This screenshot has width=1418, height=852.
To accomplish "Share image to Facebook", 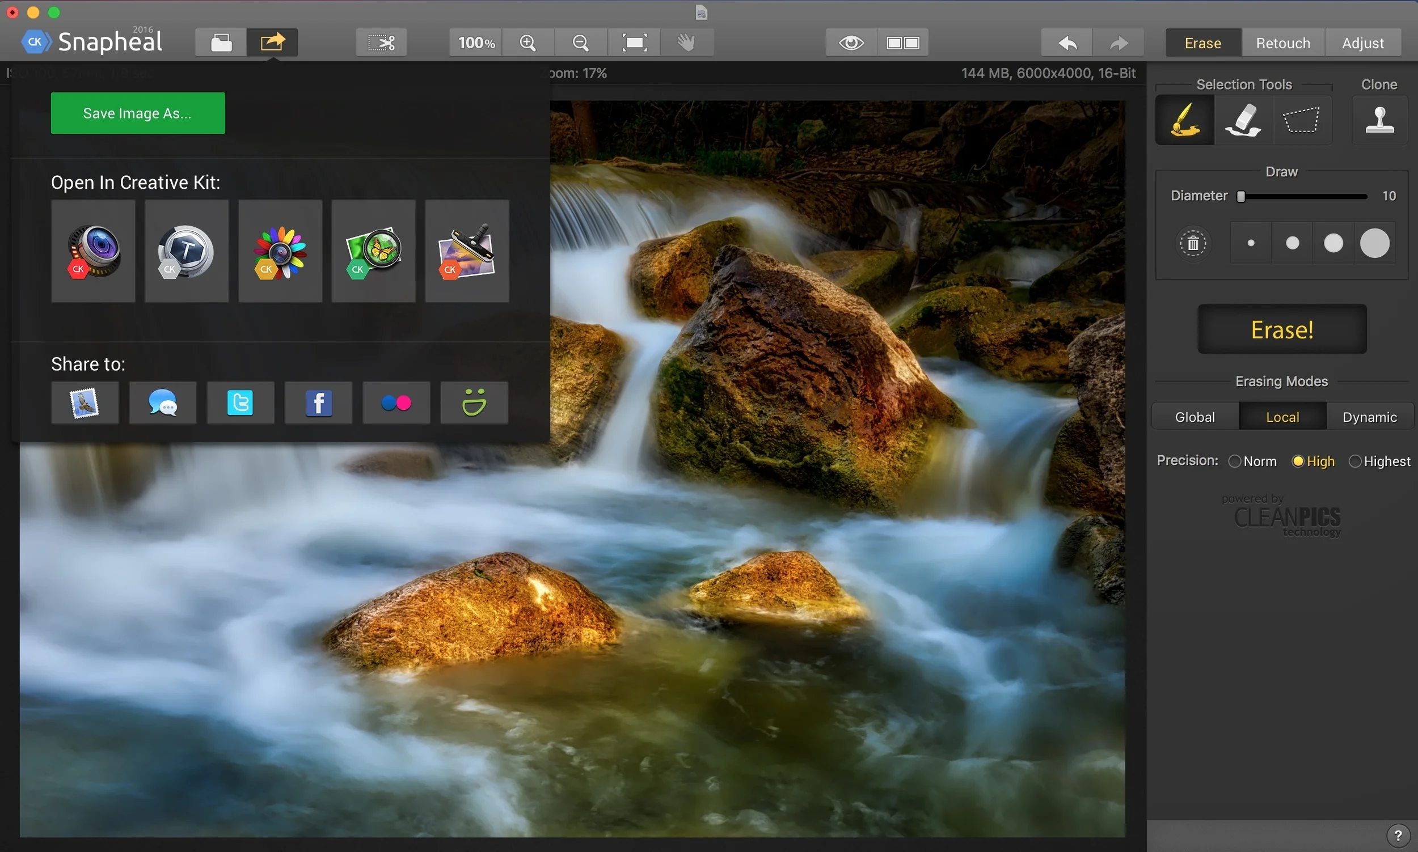I will [x=318, y=403].
